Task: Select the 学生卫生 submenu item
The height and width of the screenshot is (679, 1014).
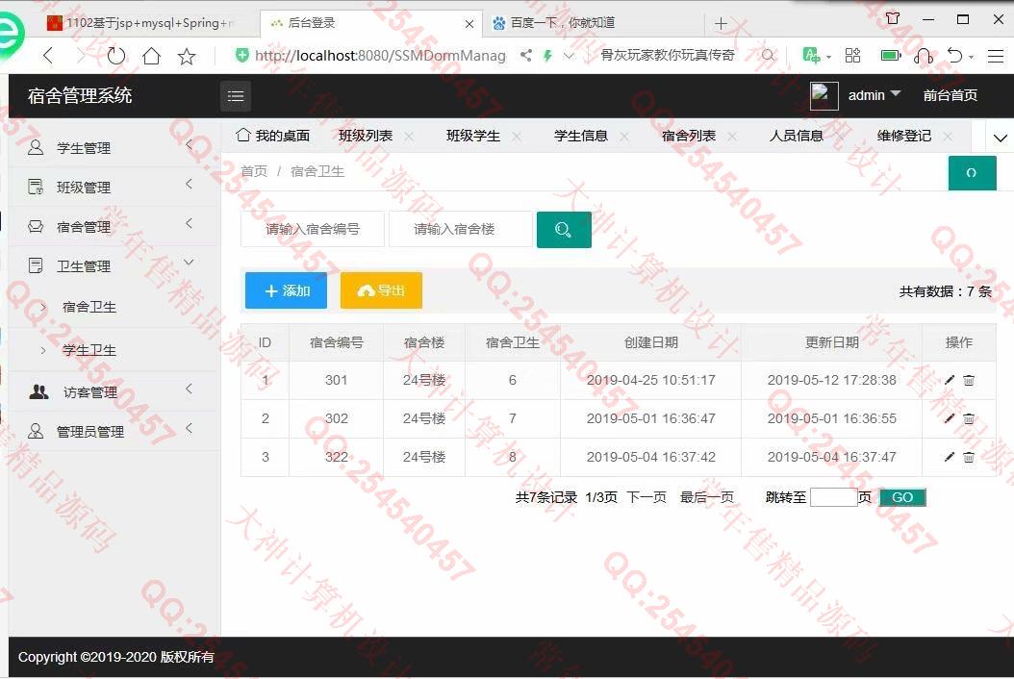Action: 89,350
